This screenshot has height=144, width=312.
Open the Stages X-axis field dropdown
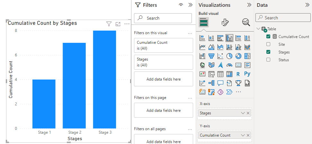tap(243, 113)
